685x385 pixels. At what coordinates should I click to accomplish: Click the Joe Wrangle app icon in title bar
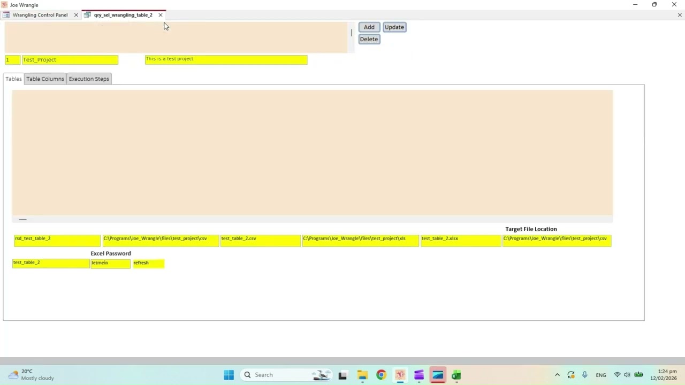(4, 5)
